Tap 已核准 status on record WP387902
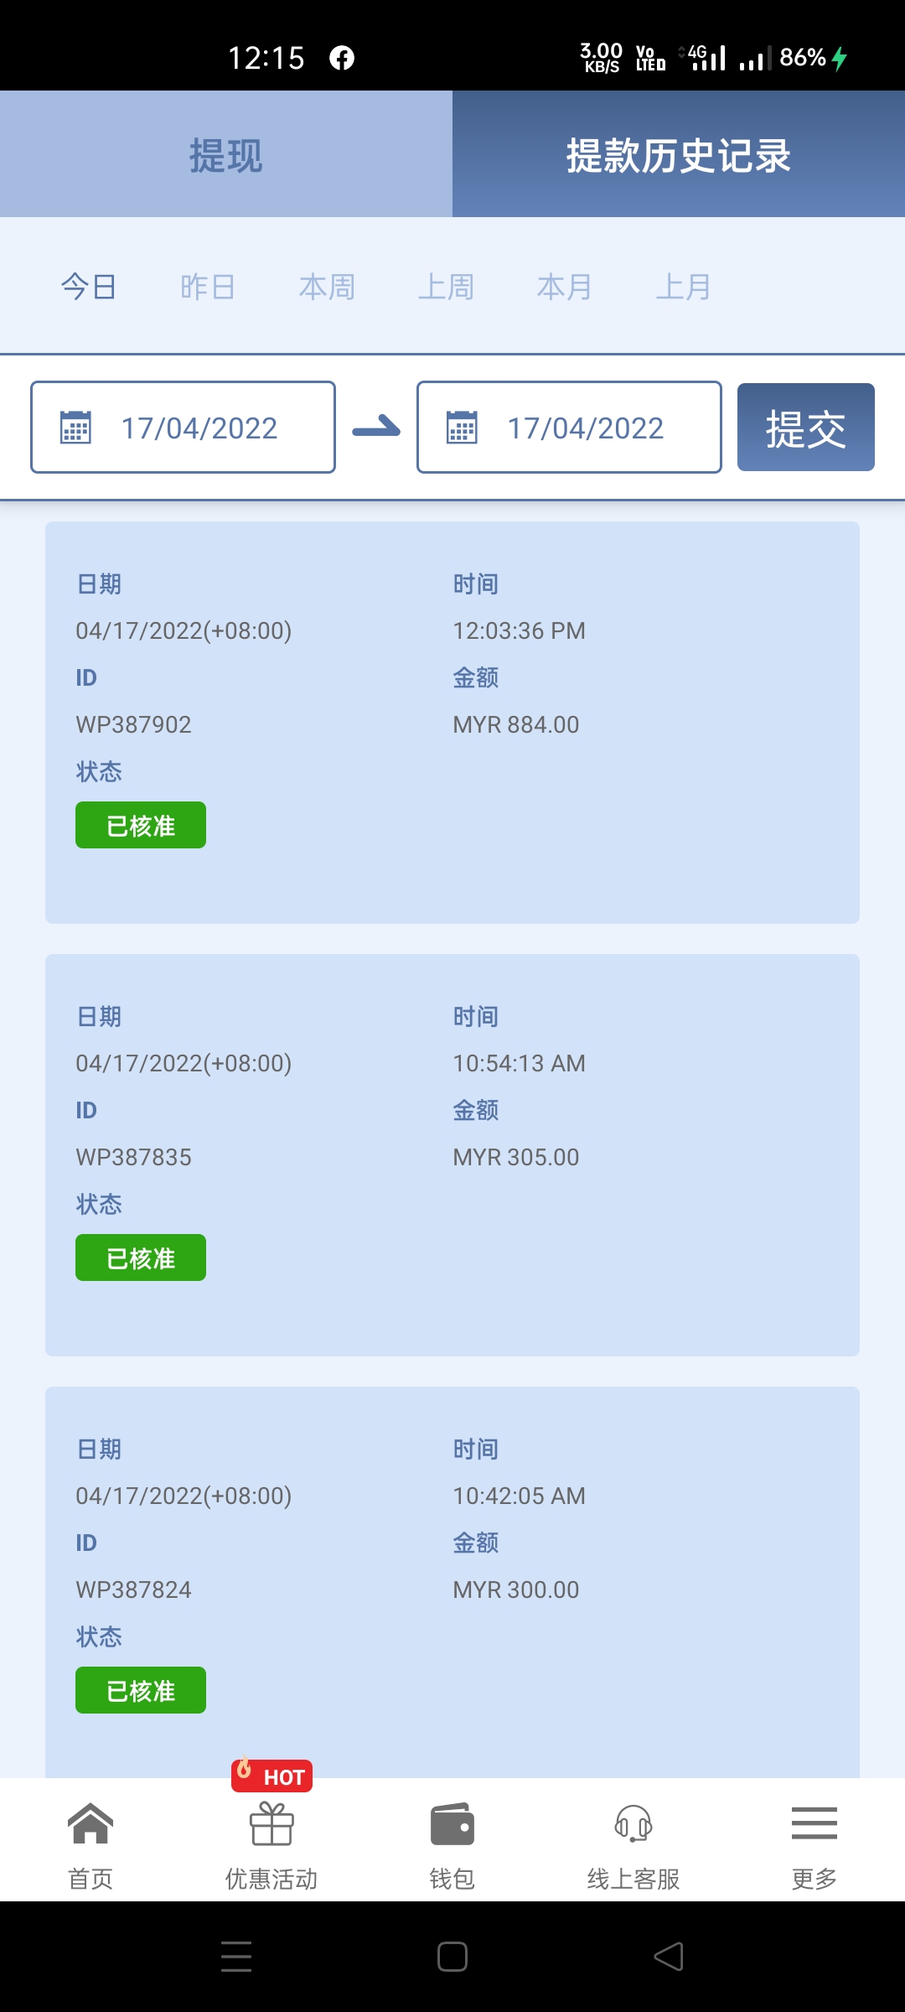The width and height of the screenshot is (905, 2012). [x=141, y=826]
